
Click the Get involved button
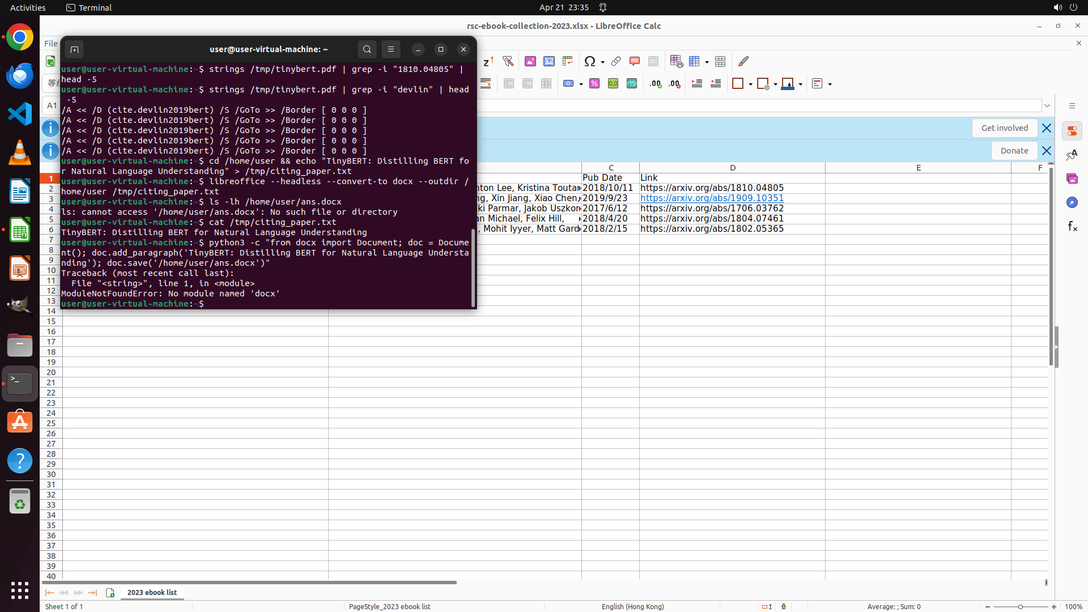tap(1004, 128)
